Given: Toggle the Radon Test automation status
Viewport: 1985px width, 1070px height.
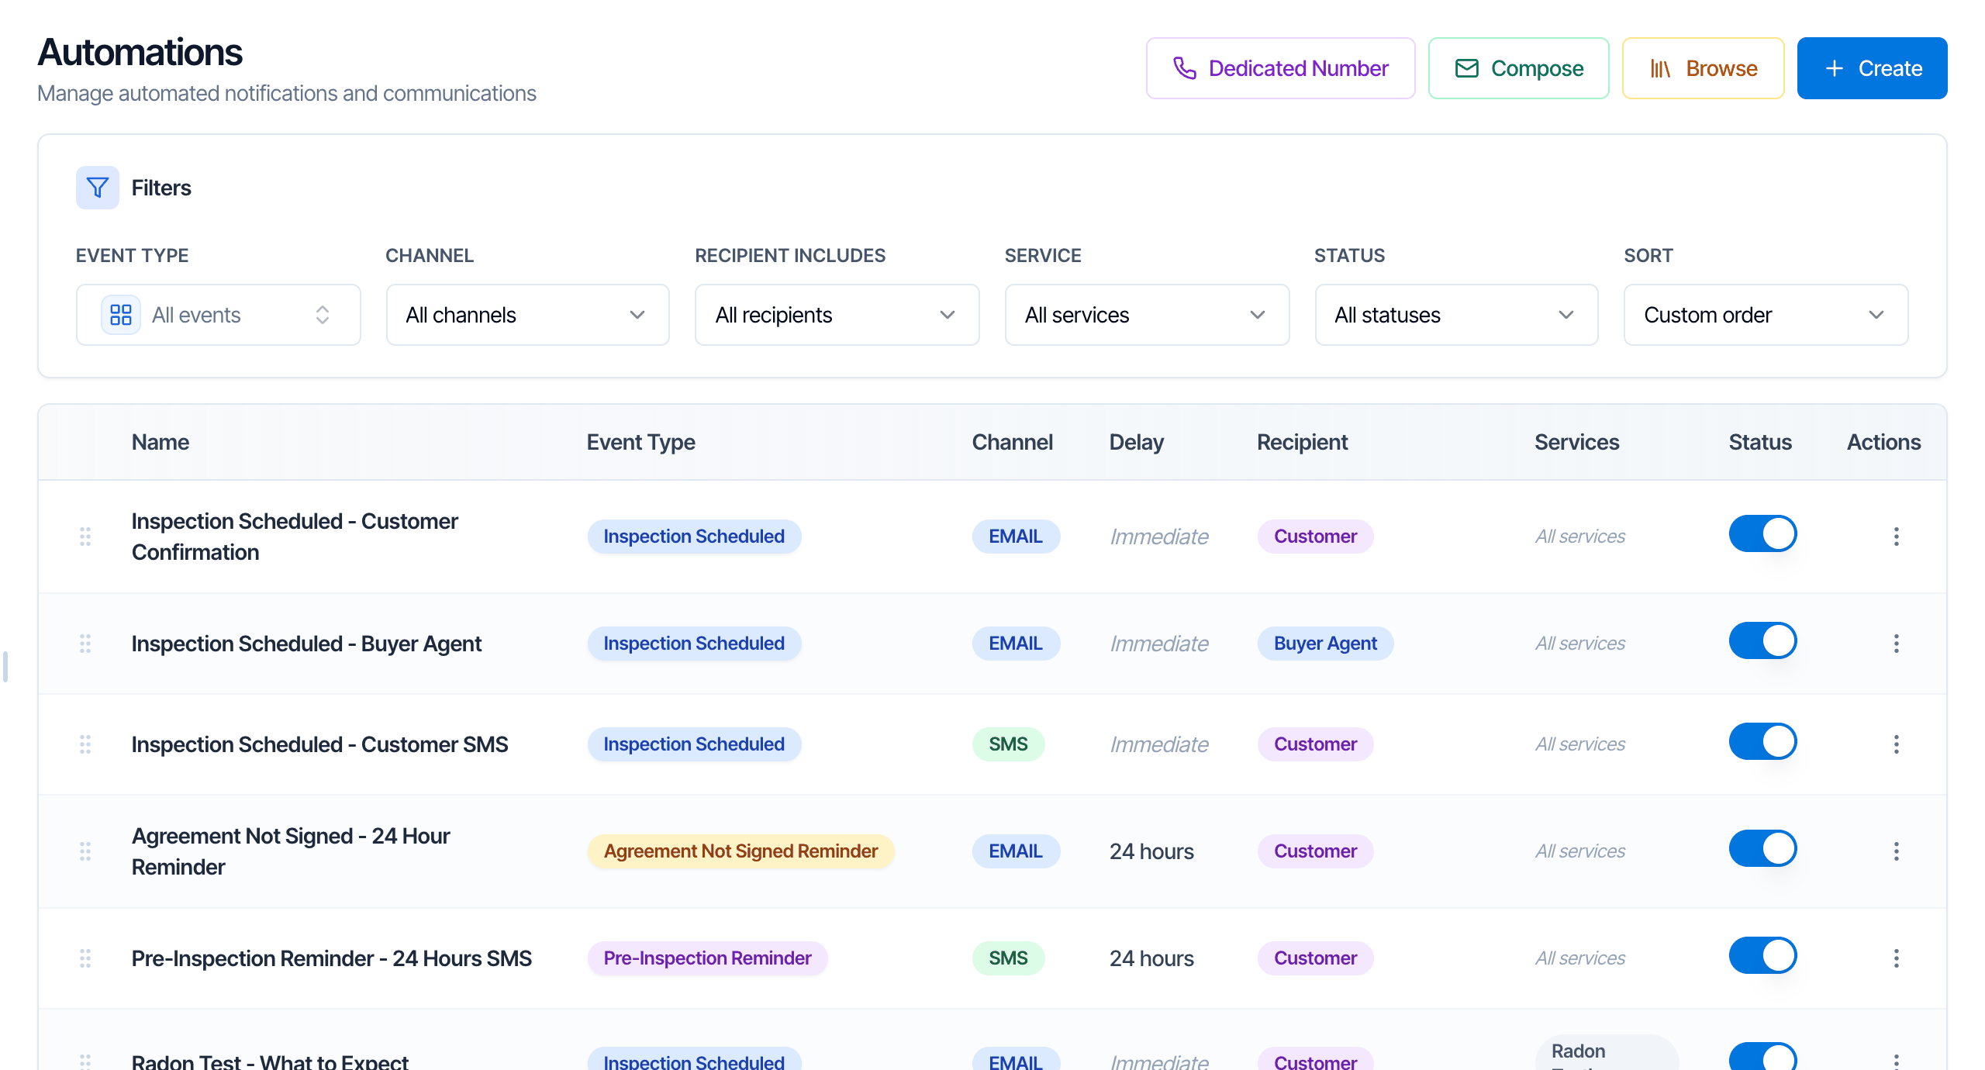Looking at the screenshot, I should [1763, 1056].
